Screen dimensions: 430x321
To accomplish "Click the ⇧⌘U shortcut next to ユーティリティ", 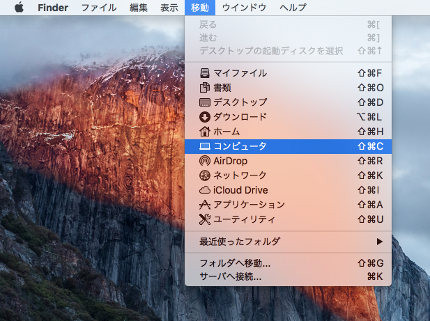I will pyautogui.click(x=370, y=219).
